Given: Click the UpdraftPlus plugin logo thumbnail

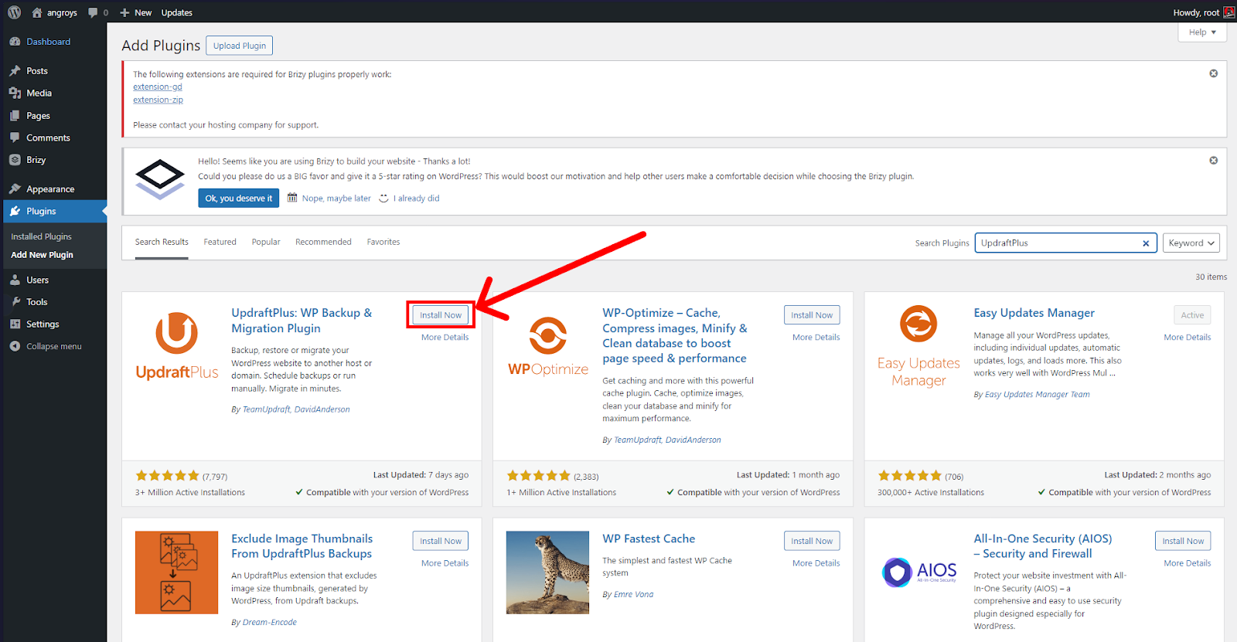Looking at the screenshot, I should pyautogui.click(x=177, y=346).
